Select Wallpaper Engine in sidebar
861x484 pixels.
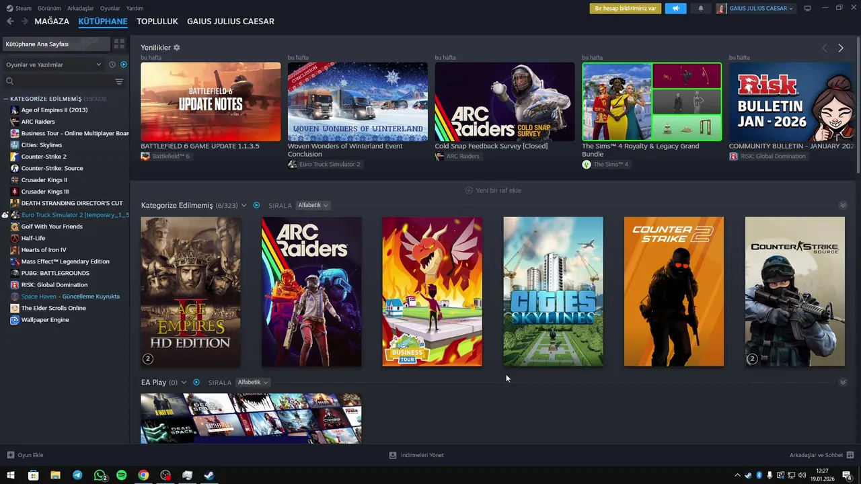[x=45, y=320]
